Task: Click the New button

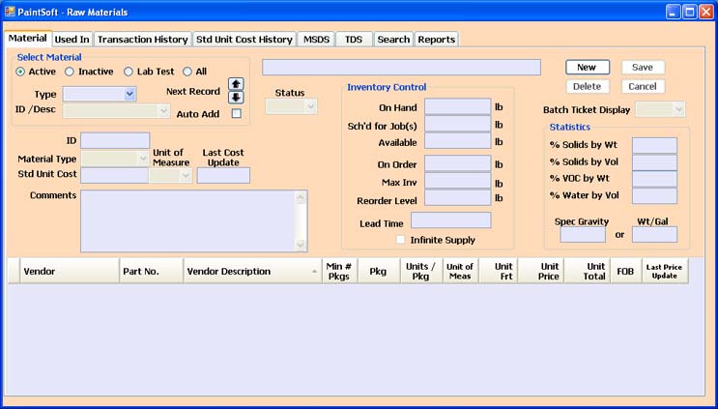Action: point(588,68)
